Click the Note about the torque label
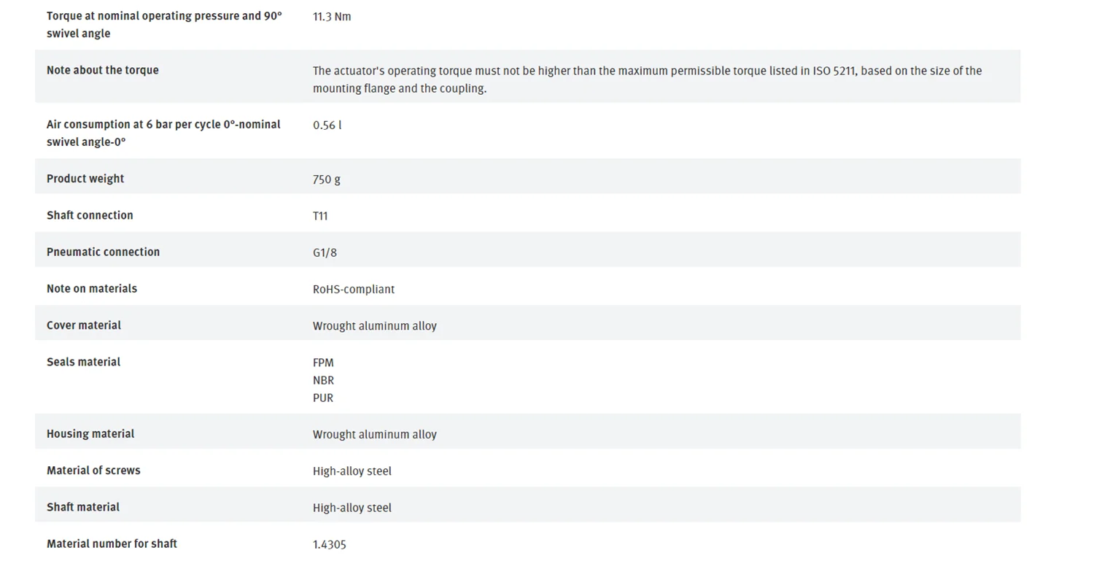This screenshot has width=1094, height=588. pos(102,70)
